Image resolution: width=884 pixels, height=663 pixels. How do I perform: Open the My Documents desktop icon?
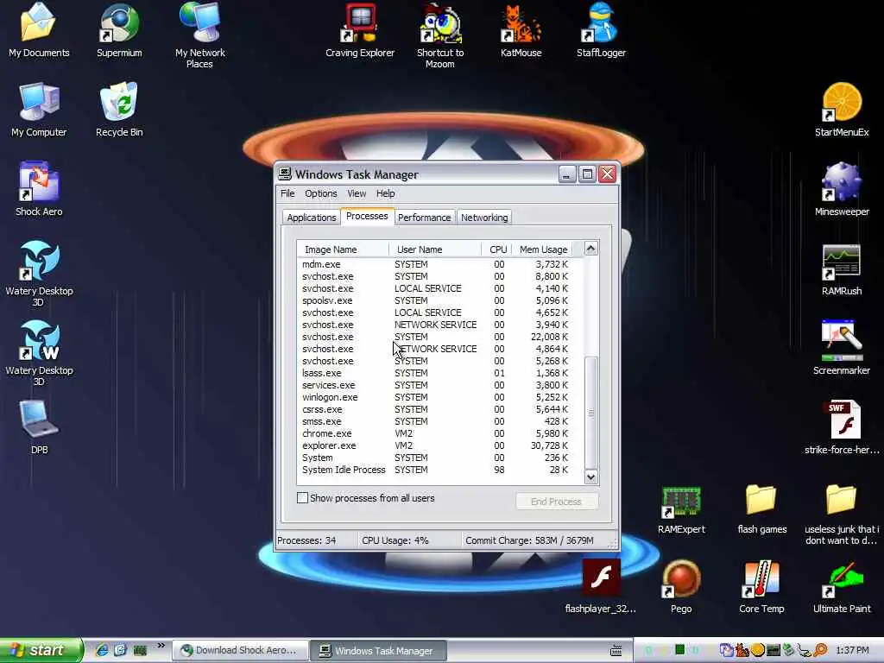click(x=38, y=31)
